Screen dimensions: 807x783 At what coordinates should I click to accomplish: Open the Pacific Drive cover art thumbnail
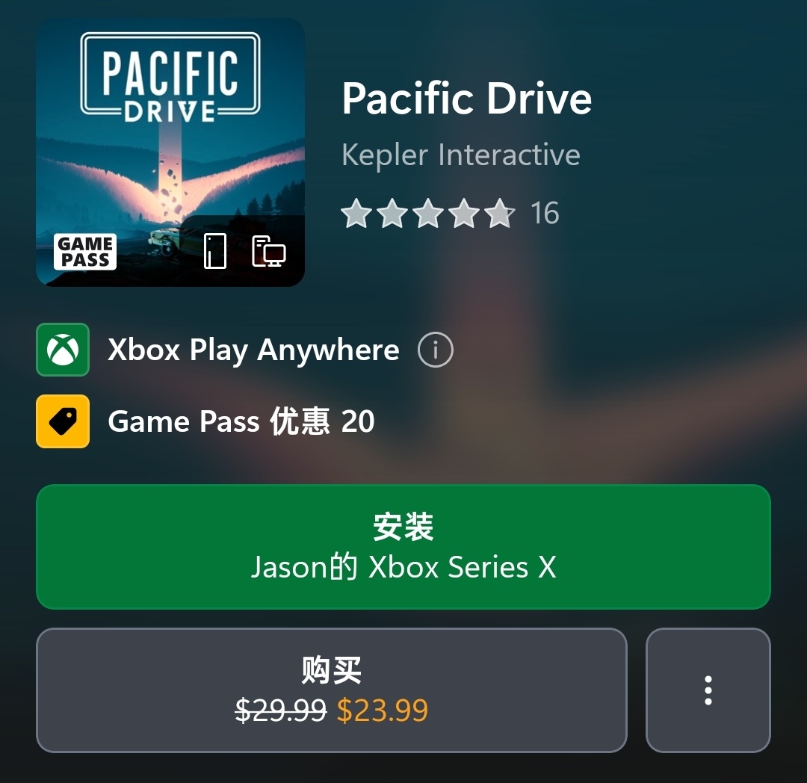pos(170,152)
